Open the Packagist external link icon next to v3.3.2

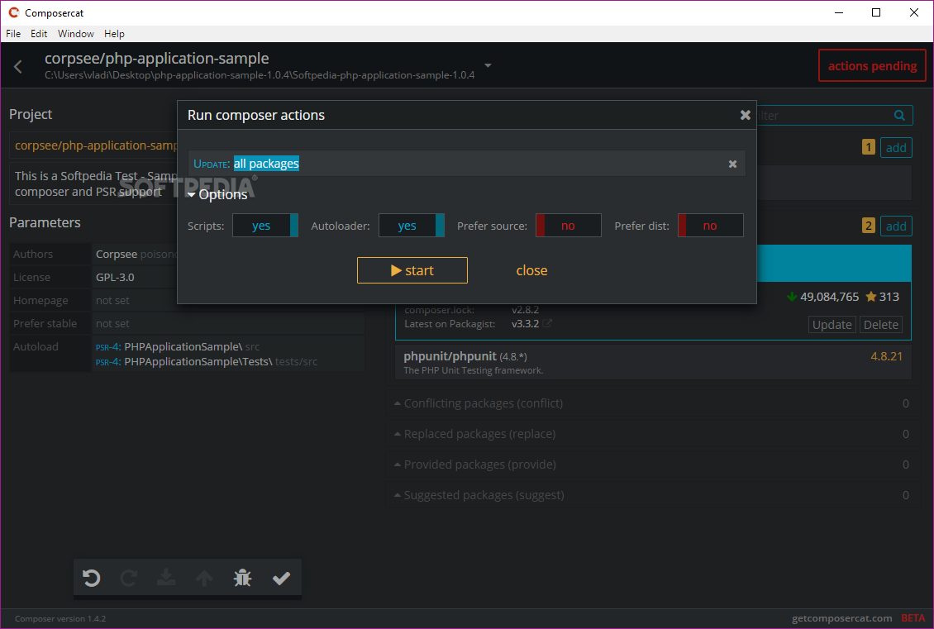[547, 323]
